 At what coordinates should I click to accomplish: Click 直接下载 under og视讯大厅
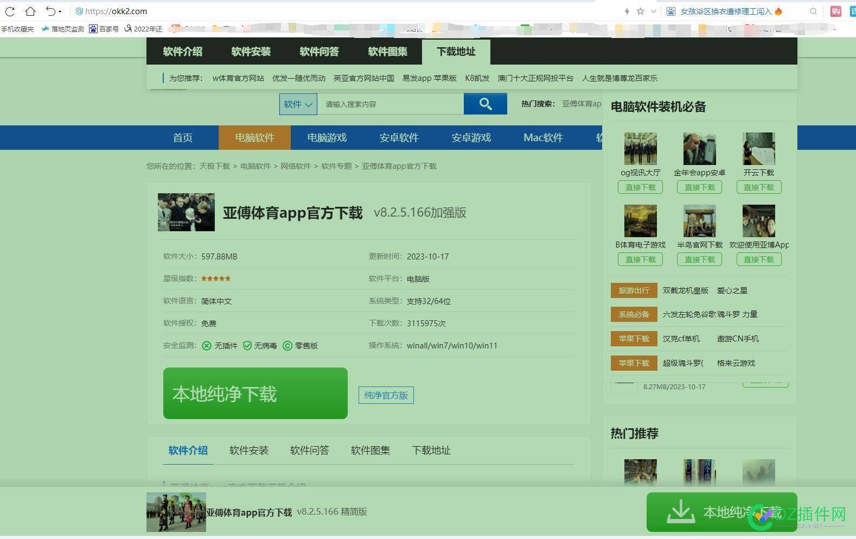coord(641,187)
